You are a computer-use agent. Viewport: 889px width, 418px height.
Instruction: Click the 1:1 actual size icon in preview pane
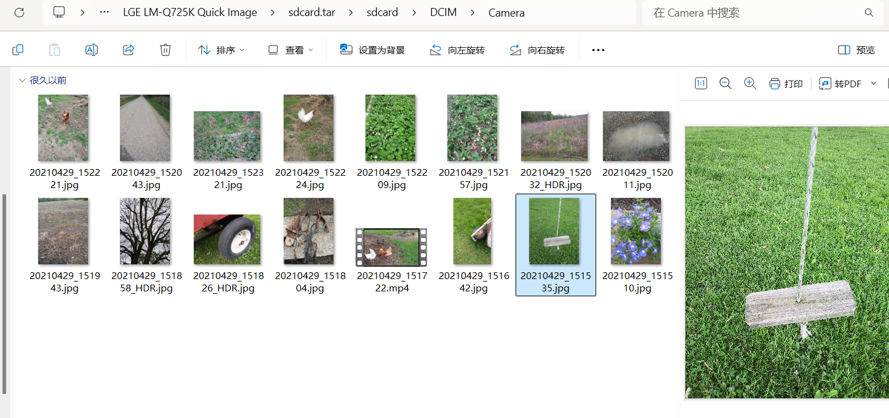tap(701, 83)
